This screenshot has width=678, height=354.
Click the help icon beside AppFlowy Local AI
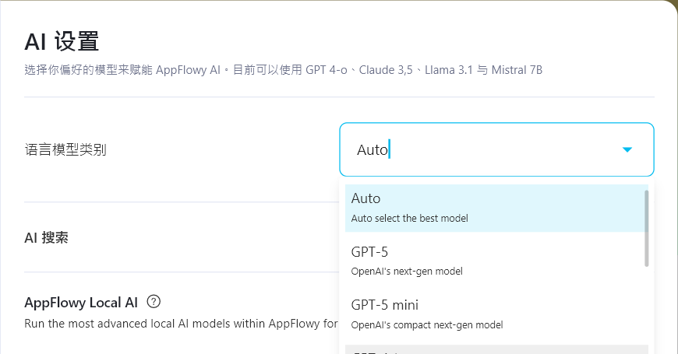(x=154, y=301)
